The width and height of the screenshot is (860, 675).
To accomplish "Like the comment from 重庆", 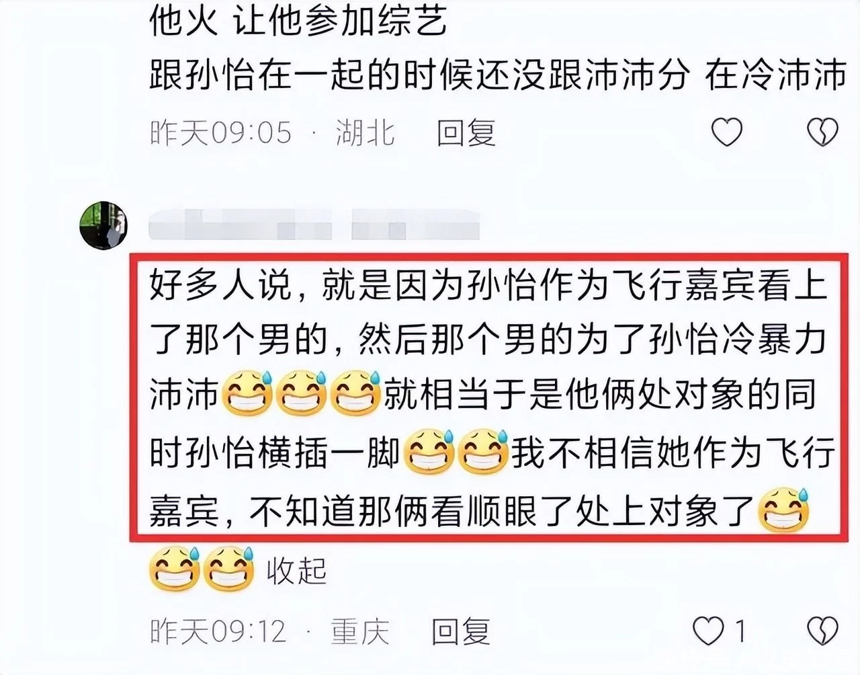I will click(708, 631).
